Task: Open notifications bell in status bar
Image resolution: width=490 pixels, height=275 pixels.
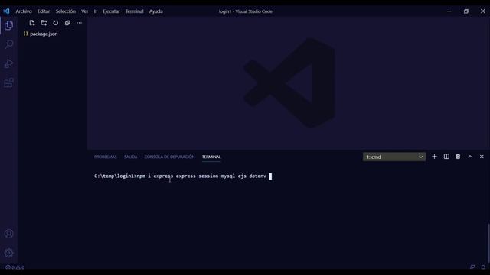Action: coord(483,267)
